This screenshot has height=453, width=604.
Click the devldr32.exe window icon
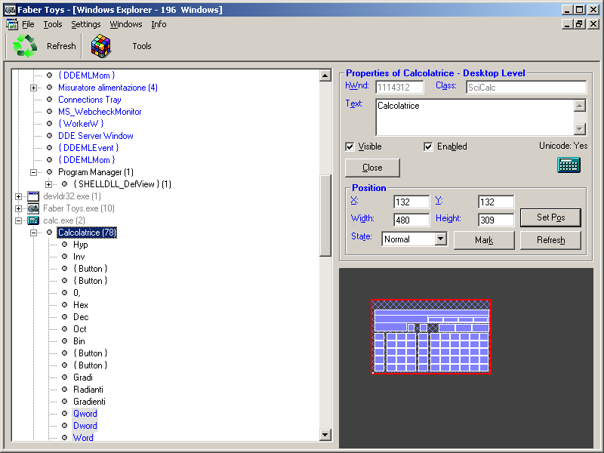33,196
